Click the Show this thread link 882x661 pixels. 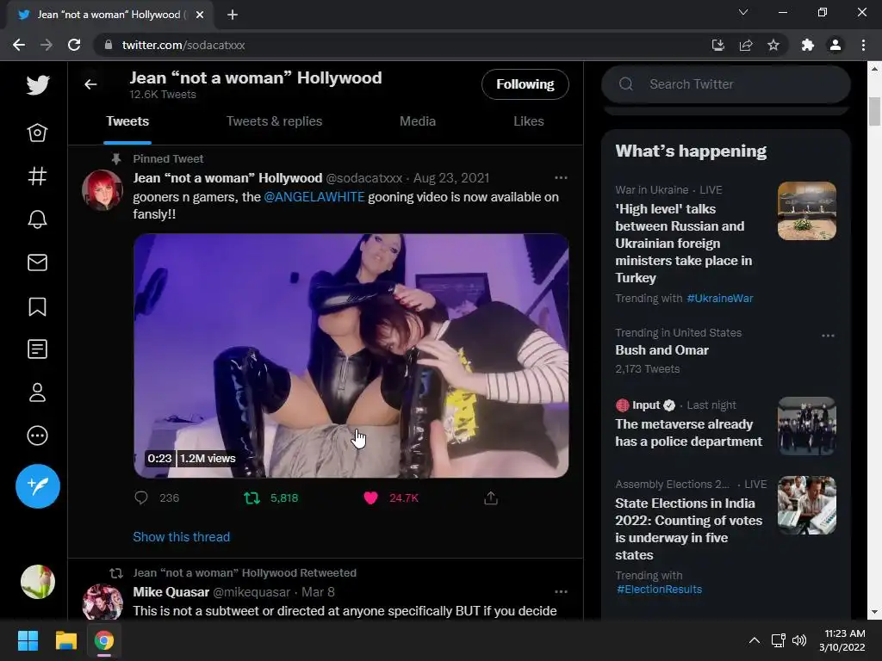pos(181,537)
